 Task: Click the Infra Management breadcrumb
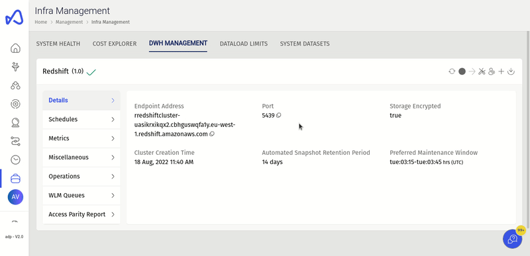coord(111,22)
